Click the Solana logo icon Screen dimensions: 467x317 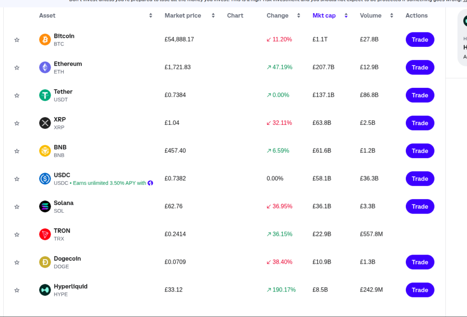(x=45, y=206)
